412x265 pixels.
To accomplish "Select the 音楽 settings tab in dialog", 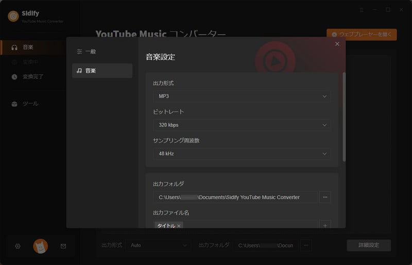I will (x=102, y=71).
